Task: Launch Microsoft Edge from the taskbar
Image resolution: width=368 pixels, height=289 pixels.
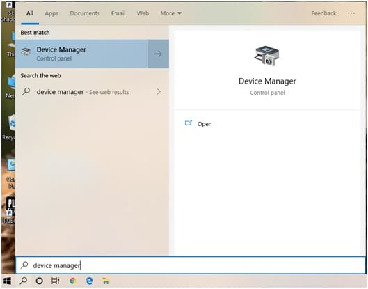Action: (x=89, y=281)
